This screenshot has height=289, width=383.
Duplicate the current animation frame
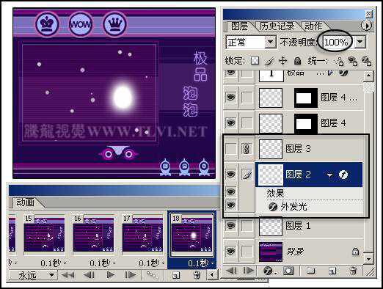coord(176,275)
